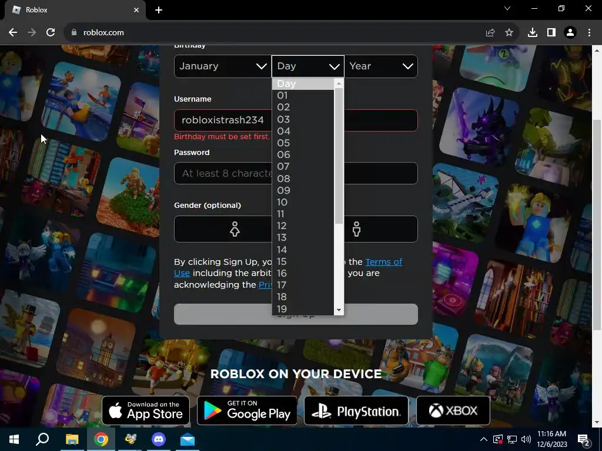602x451 pixels.
Task: Open Windows taskbar search
Action: coord(42,439)
